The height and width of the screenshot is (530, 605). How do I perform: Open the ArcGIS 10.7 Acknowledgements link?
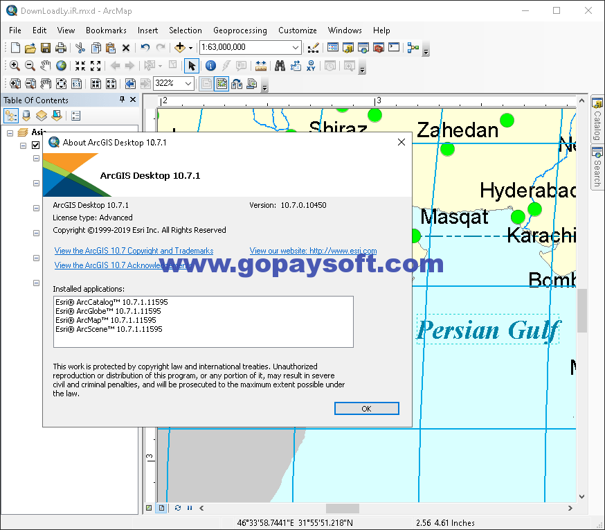pyautogui.click(x=123, y=265)
